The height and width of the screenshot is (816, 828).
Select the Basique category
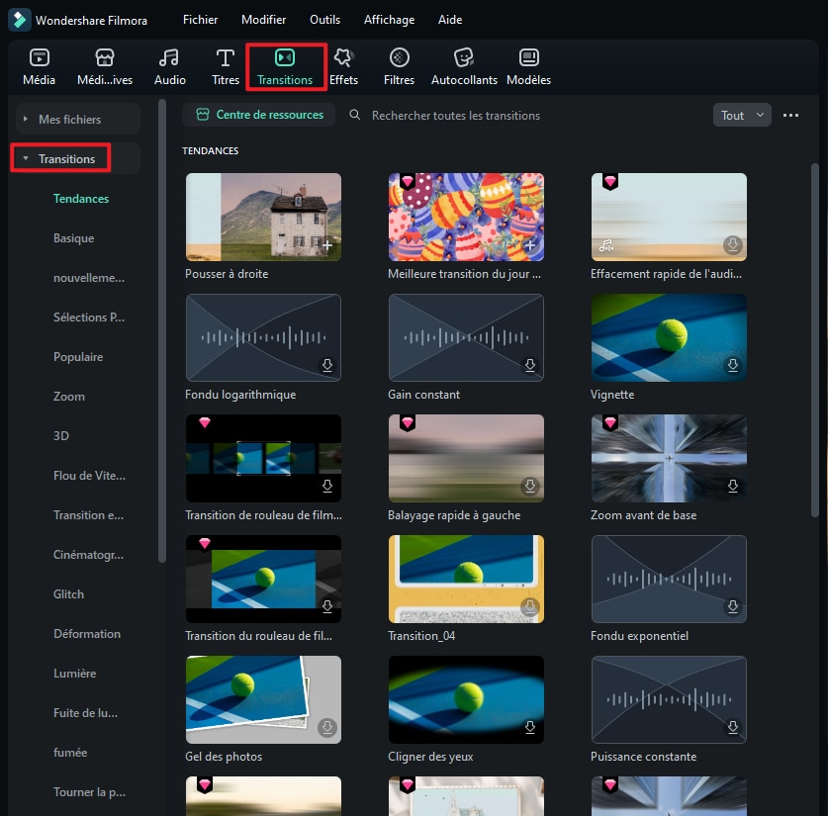73,238
